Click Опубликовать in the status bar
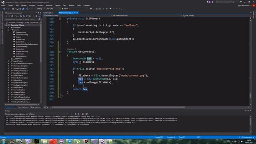This screenshot has width=256, height=144. 247,137
